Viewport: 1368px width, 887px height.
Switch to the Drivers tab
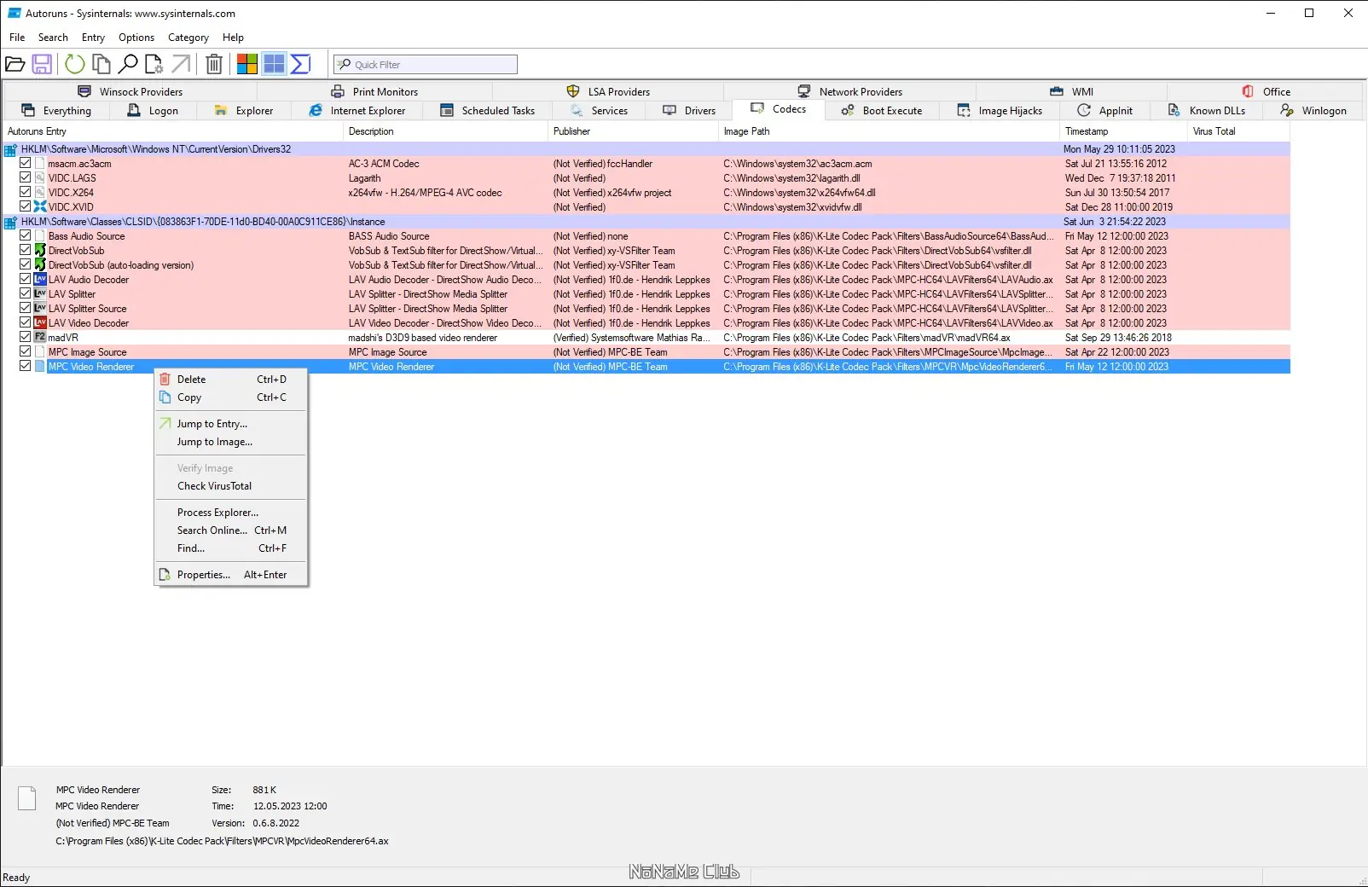(x=689, y=111)
